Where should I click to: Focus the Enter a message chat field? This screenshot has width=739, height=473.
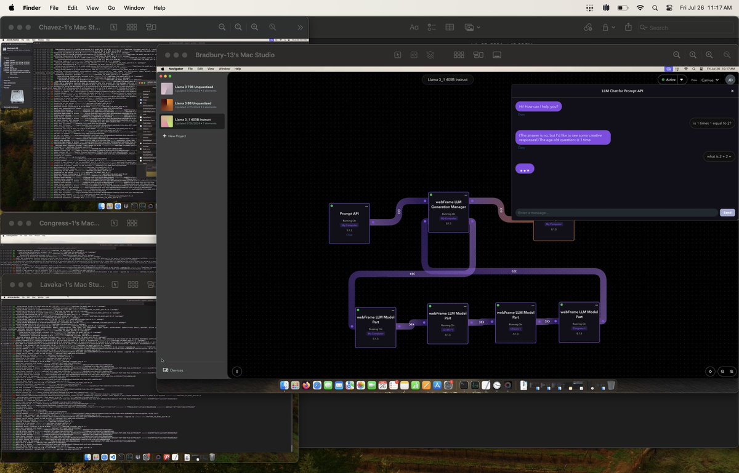point(616,213)
